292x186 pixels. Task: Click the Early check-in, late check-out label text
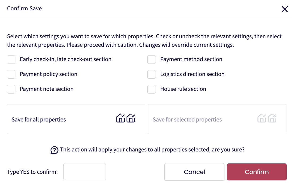coord(65,60)
